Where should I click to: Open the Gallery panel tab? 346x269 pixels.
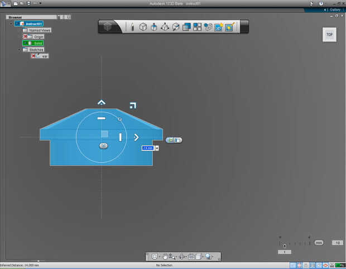click(x=335, y=9)
